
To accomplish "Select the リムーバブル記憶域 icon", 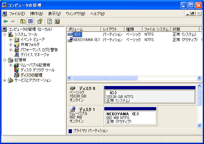I will (x=17, y=65).
